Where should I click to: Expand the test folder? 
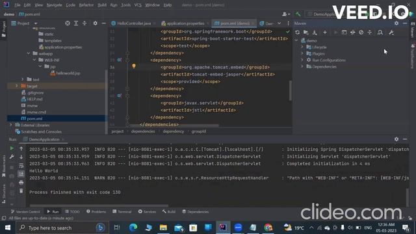tap(23, 79)
